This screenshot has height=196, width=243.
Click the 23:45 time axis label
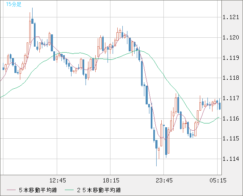click(x=164, y=180)
